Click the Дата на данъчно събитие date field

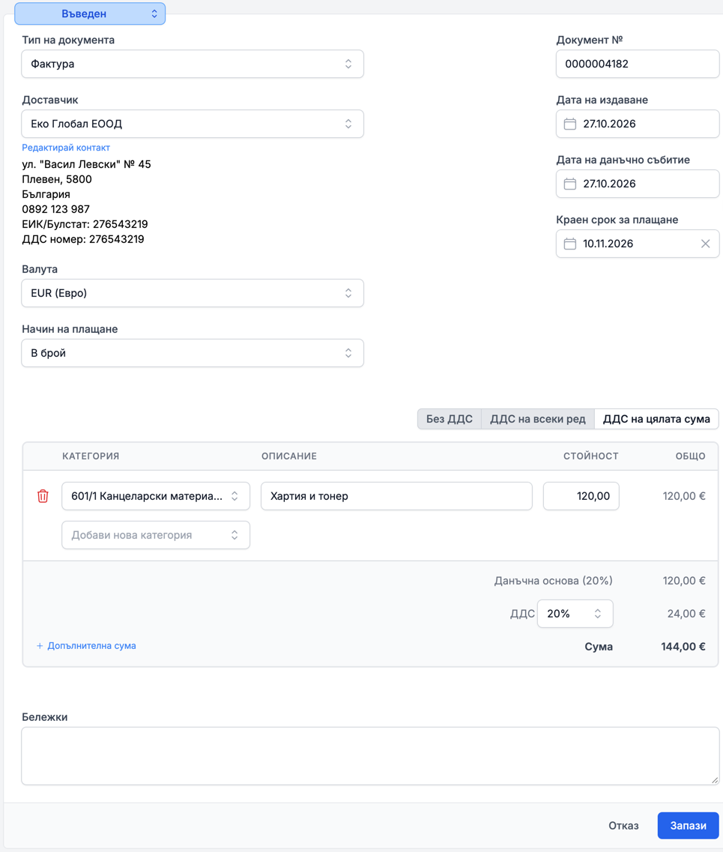638,184
